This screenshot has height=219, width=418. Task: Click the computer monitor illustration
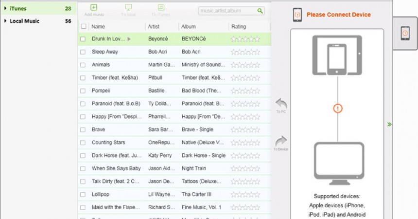coord(339,164)
